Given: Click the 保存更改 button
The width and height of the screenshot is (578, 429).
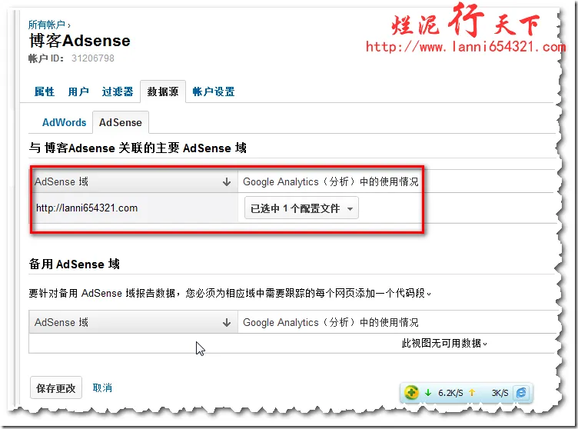Looking at the screenshot, I should [56, 388].
